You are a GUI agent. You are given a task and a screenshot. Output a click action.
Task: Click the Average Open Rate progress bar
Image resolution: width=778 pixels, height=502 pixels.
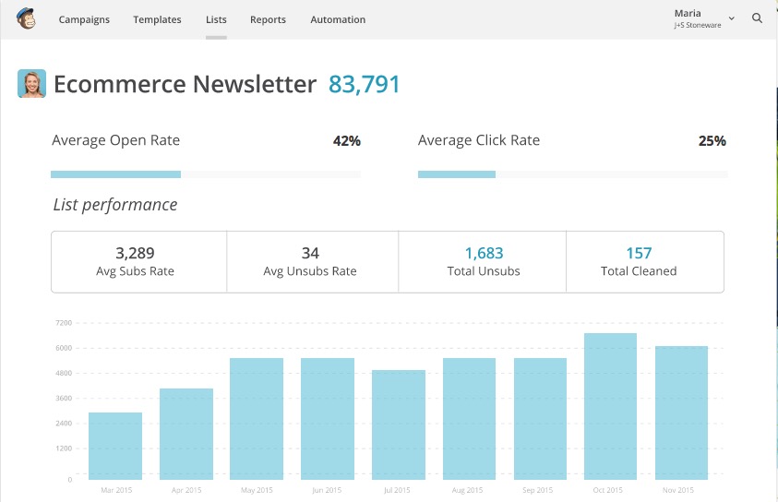pos(206,174)
